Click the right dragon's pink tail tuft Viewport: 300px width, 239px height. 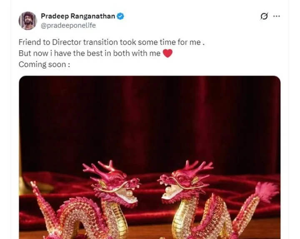(x=267, y=191)
